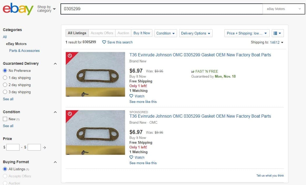This screenshot has height=185, width=306.
Task: Select the 1 day shipping radio button
Action: pos(5,78)
